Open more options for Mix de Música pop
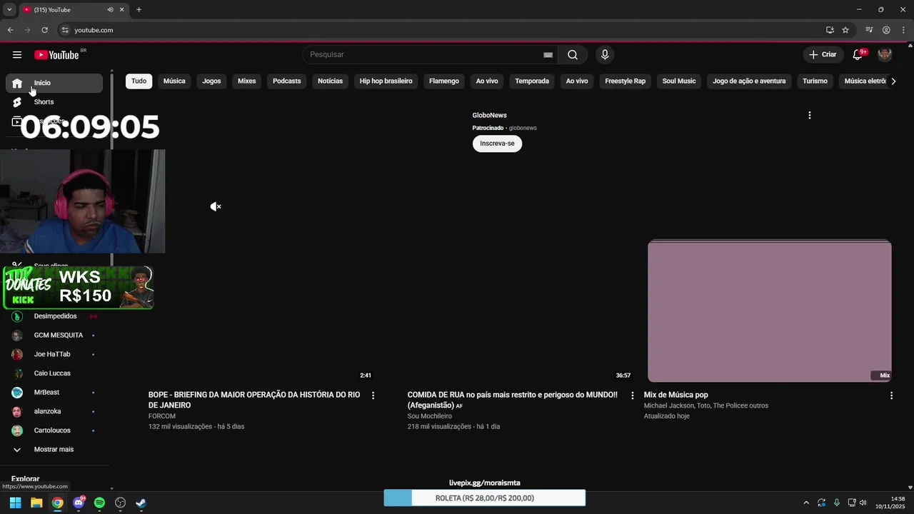The height and width of the screenshot is (514, 914). click(891, 395)
